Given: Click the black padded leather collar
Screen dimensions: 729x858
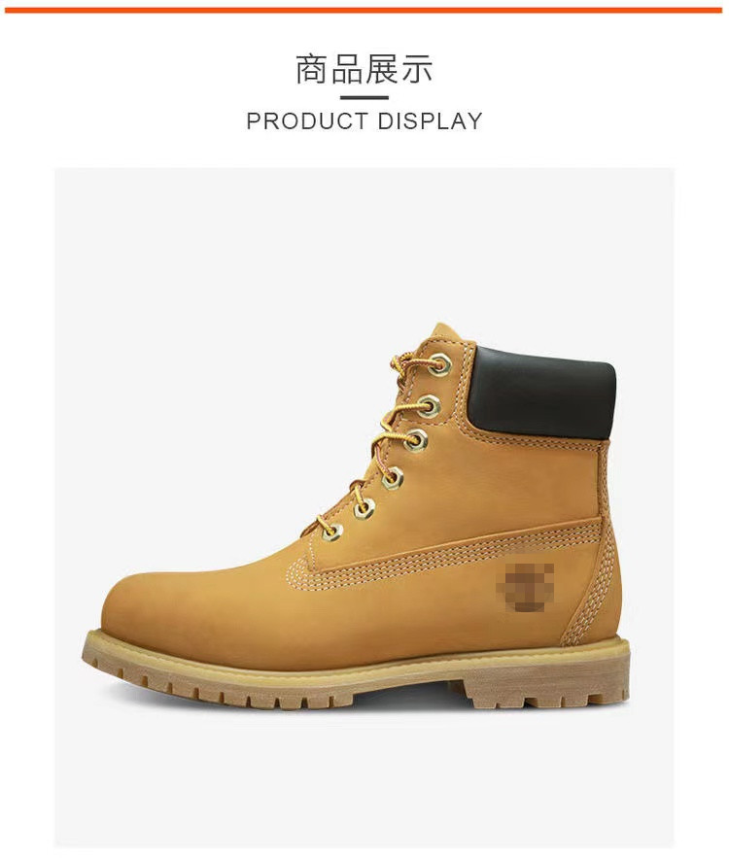Looking at the screenshot, I should point(543,393).
